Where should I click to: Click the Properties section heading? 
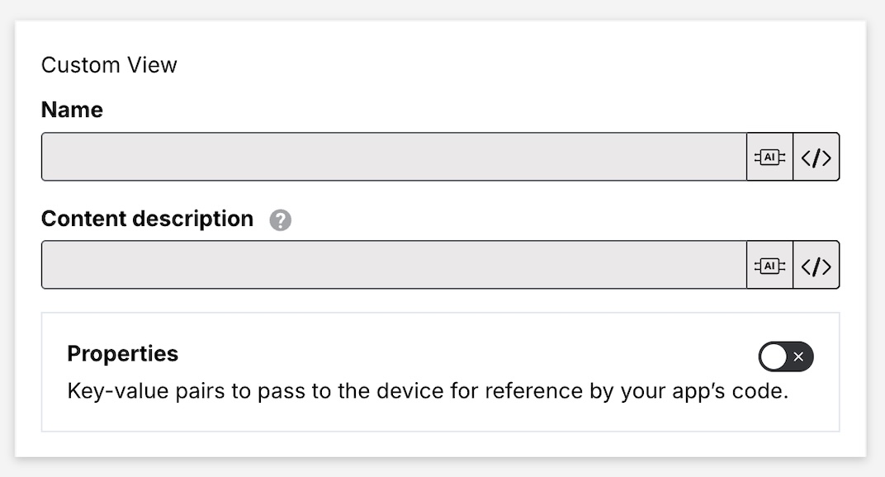[x=122, y=353]
